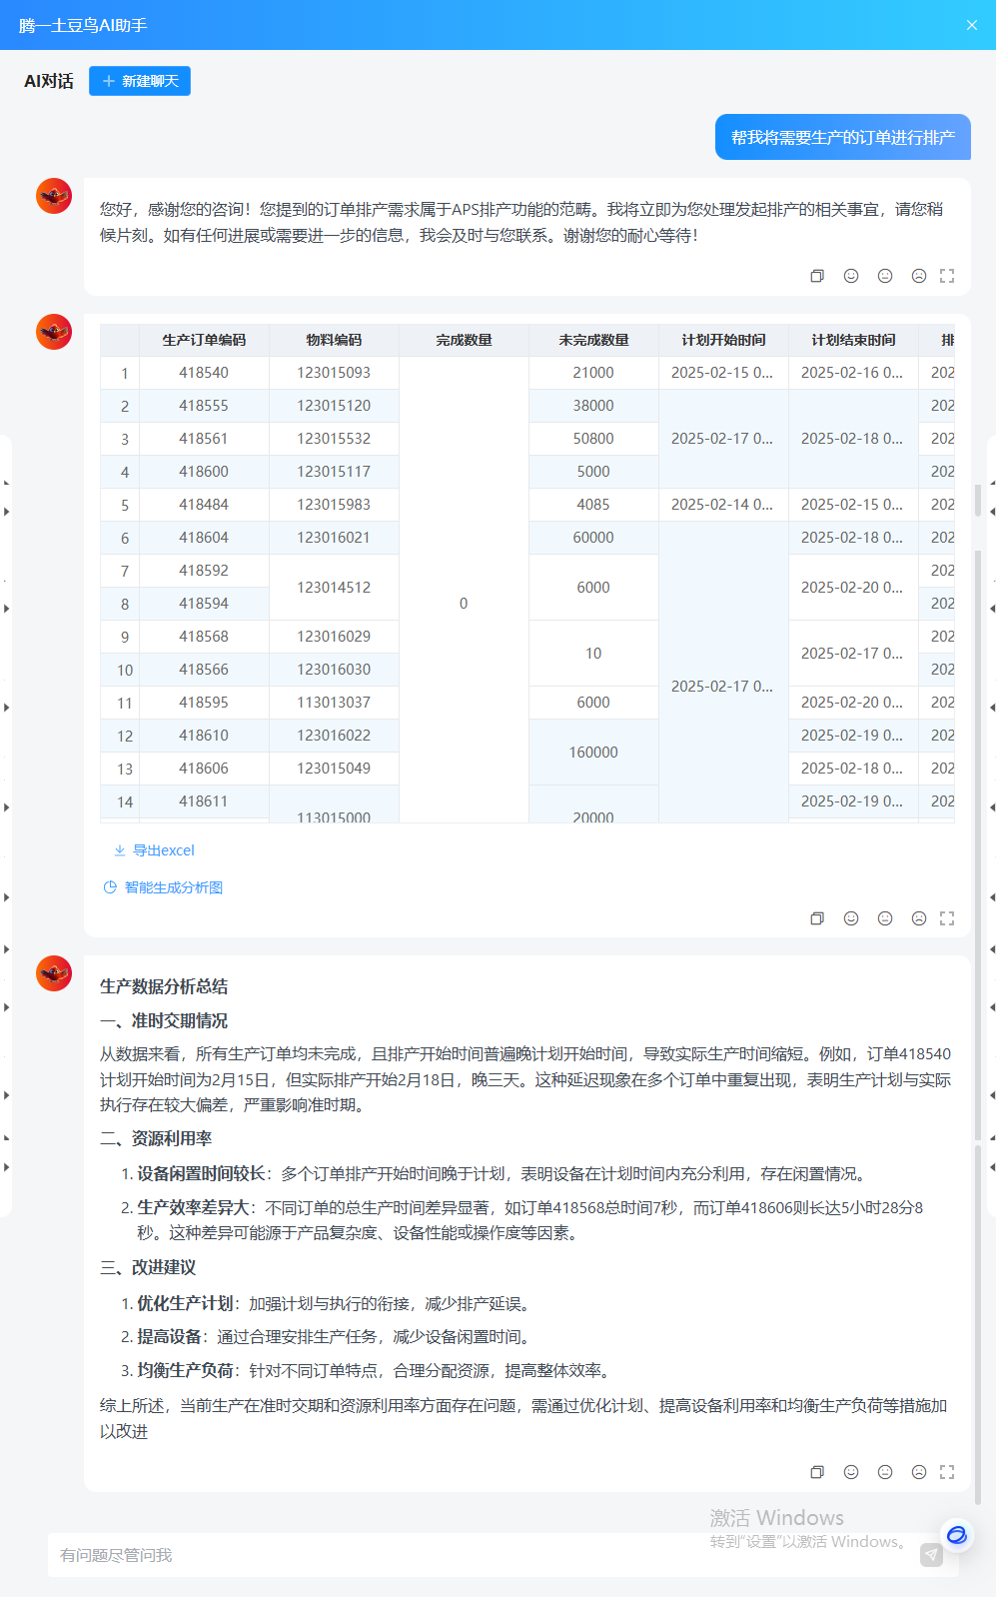Mark 生产数据分析总结 message with sad face
Image resolution: width=996 pixels, height=1597 pixels.
coord(919,1472)
